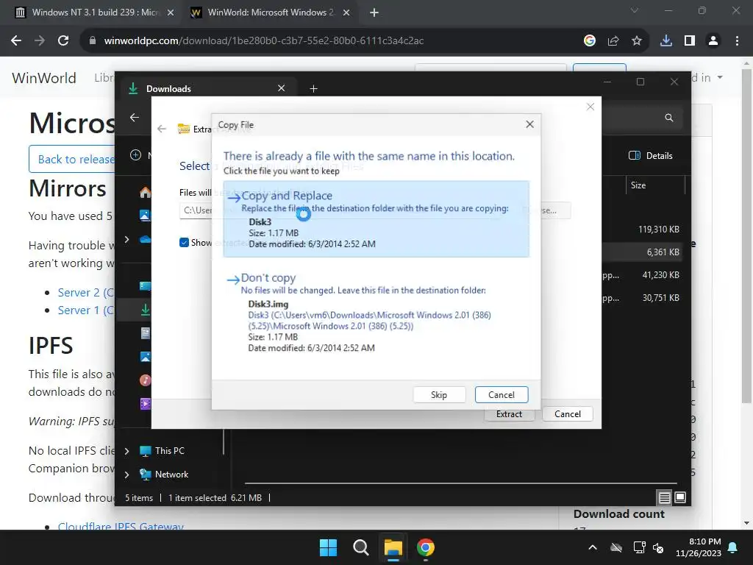Image resolution: width=753 pixels, height=565 pixels.
Task: Expand Network tree node
Action: pyautogui.click(x=126, y=475)
